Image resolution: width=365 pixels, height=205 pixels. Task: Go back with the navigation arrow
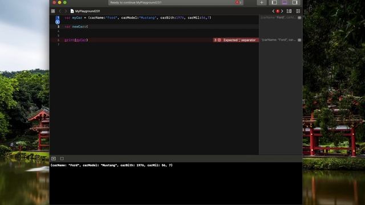click(x=60, y=11)
